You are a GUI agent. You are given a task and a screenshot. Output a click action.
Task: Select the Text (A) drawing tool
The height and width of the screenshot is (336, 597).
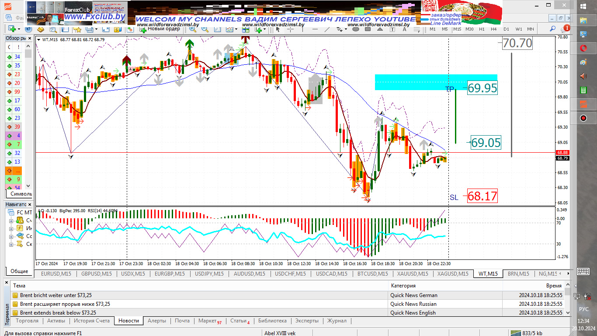404,29
